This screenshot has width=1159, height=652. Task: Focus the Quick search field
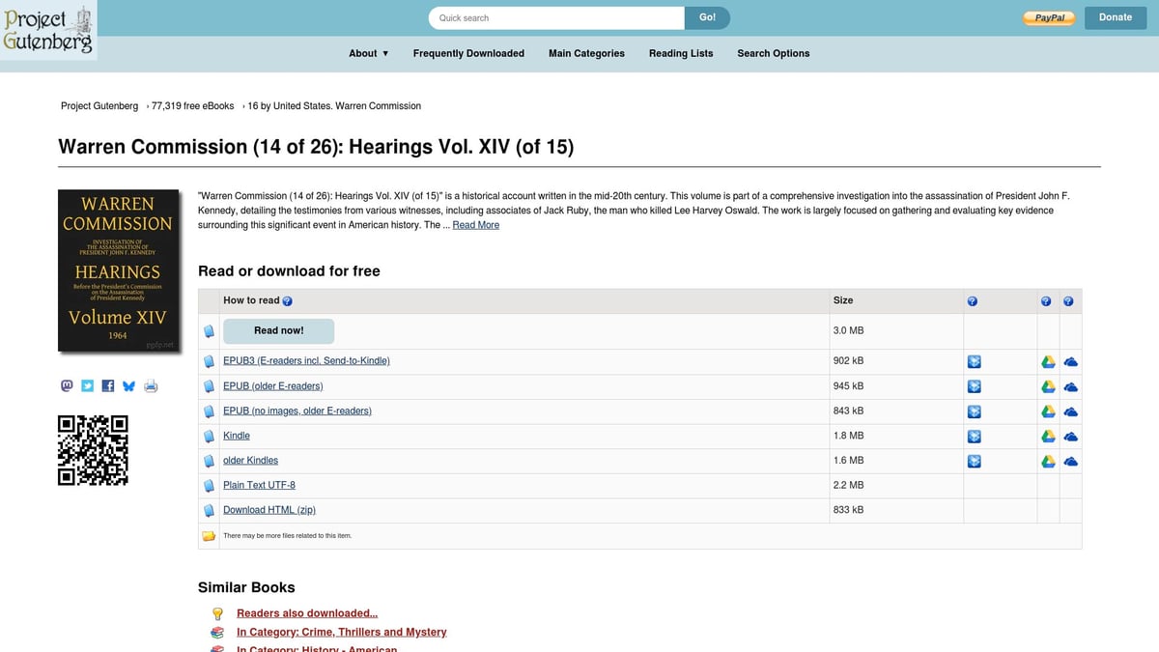point(556,17)
